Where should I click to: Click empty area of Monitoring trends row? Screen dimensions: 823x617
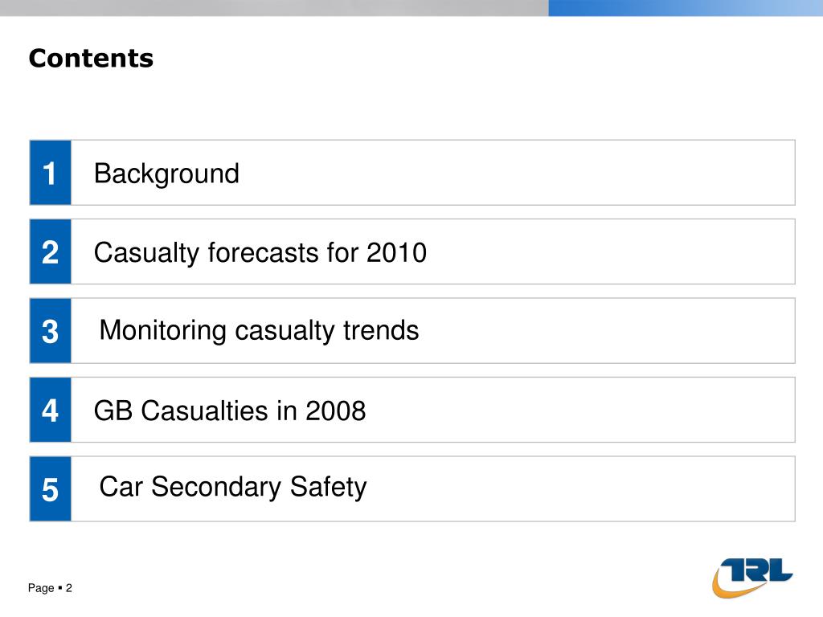click(x=604, y=330)
